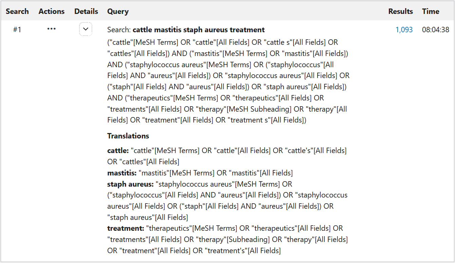Click the Time column header

point(431,11)
